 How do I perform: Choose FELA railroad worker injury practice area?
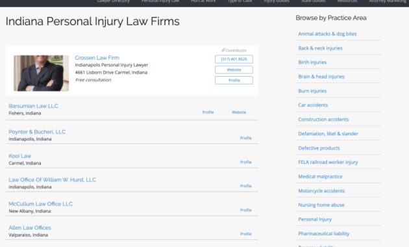click(x=328, y=162)
